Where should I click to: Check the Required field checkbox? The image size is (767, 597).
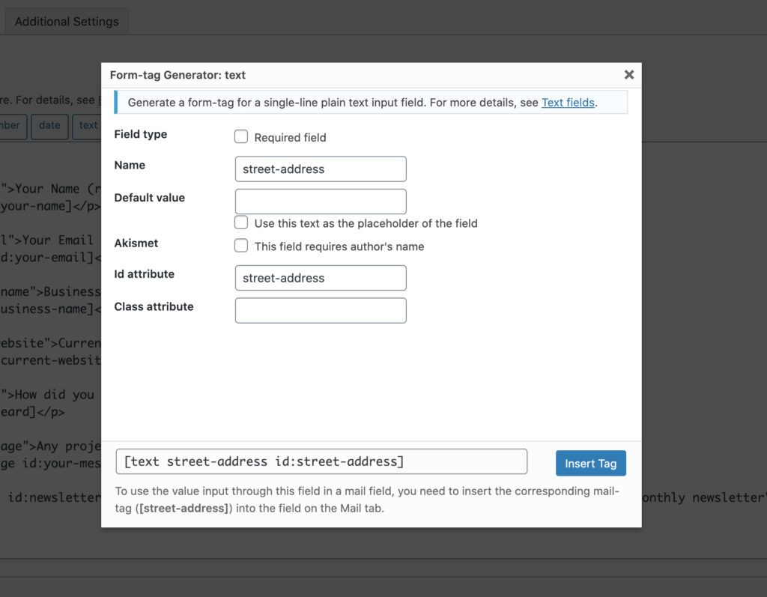[241, 136]
